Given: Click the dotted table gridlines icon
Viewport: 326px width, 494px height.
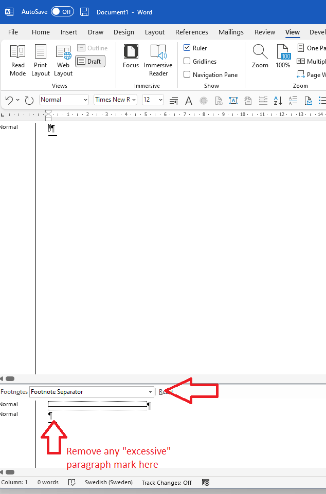Looking at the screenshot, I should point(263,101).
